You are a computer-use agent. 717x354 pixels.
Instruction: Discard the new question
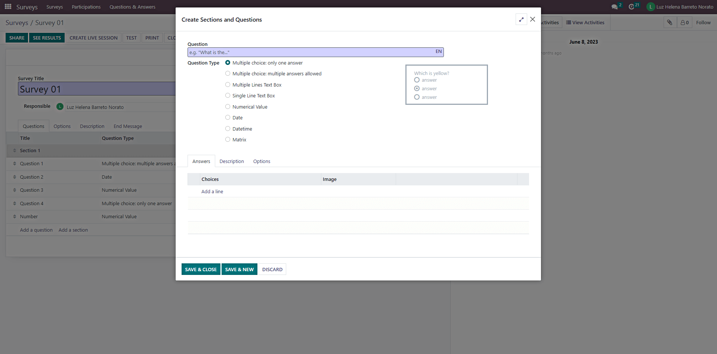pyautogui.click(x=272, y=269)
